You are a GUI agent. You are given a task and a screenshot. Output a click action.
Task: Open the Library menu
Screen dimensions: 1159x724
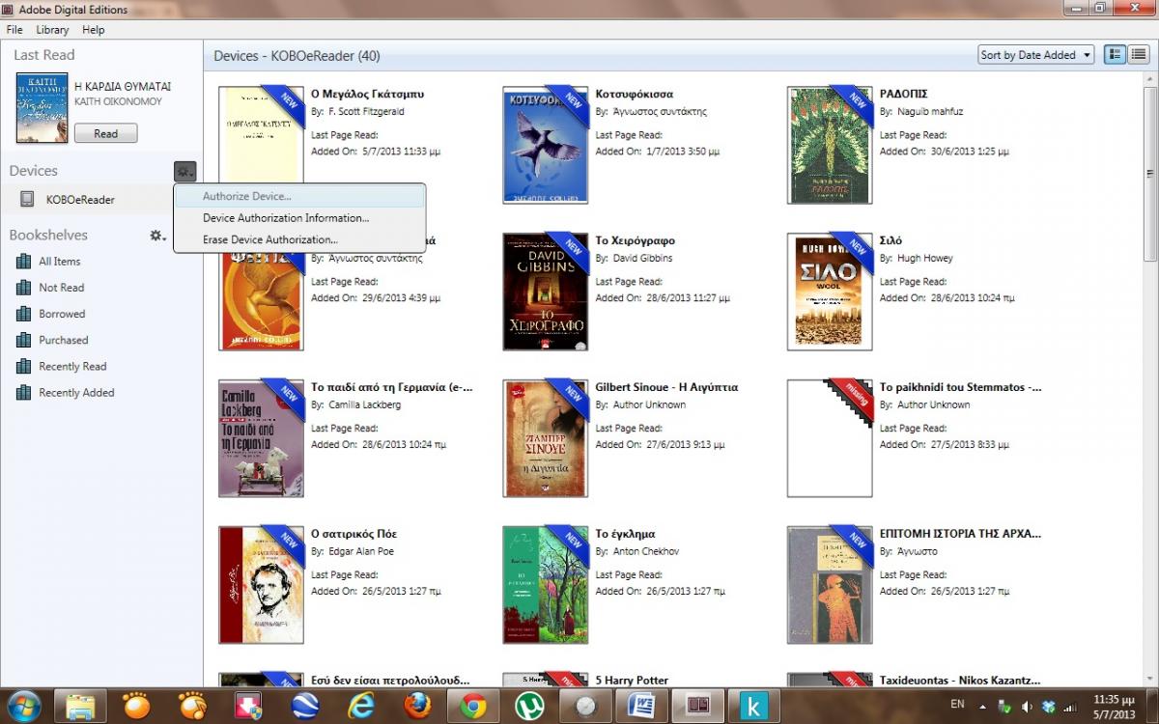52,30
